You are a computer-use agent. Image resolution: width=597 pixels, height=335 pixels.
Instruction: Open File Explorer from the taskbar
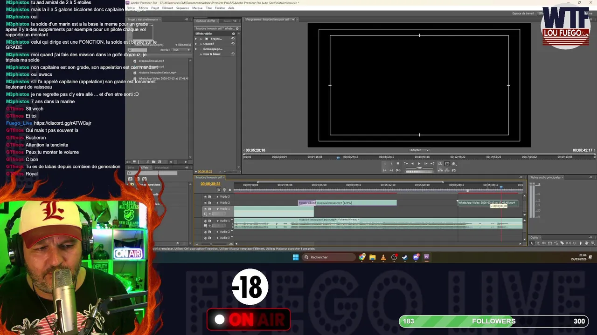(373, 257)
